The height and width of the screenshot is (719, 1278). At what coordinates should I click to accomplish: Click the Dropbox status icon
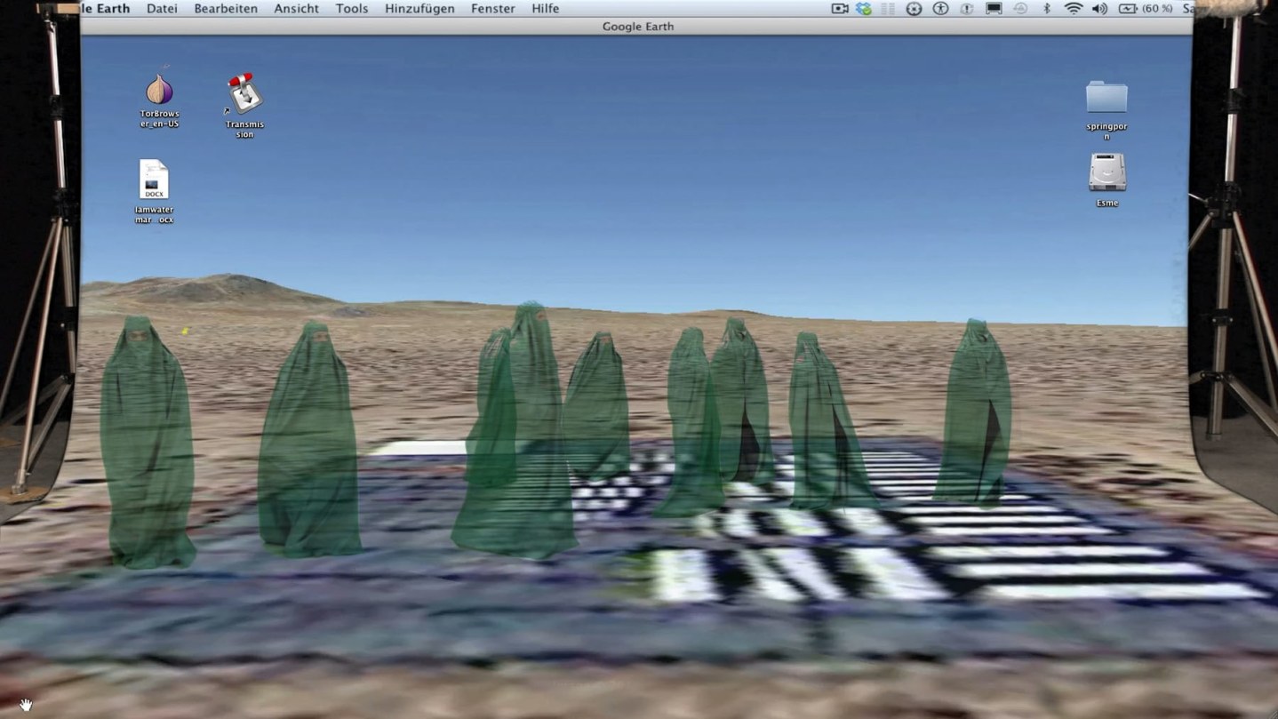click(863, 8)
